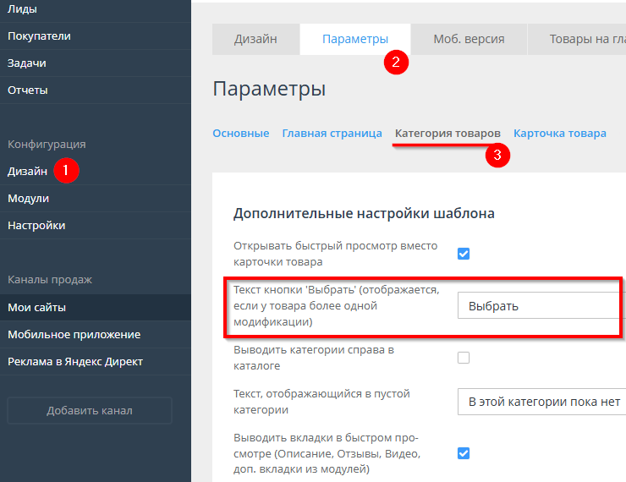Switch to the Дизайн tab
The height and width of the screenshot is (482, 626).
coord(255,39)
